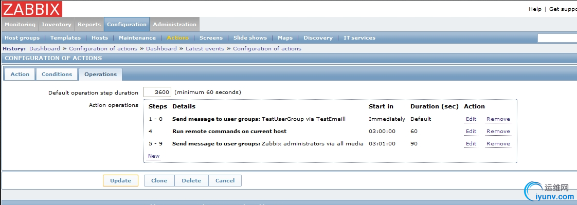Remove the remote commands operation
This screenshot has height=205, width=577.
[x=498, y=131]
